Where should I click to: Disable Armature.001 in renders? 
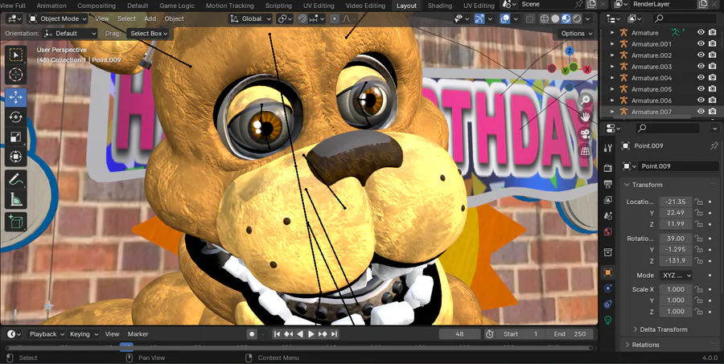click(x=713, y=44)
